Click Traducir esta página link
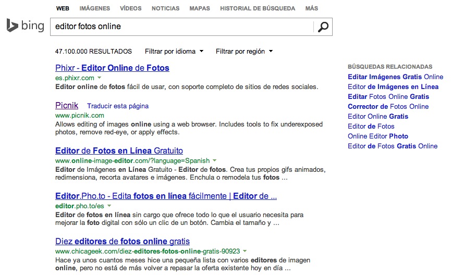The width and height of the screenshot is (451, 277). 118,106
